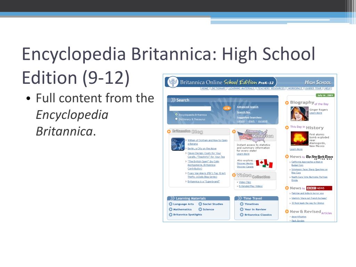Click the blue arrow icon beside Britannica Spotlights
This screenshot has height=267, width=356.
171,215
